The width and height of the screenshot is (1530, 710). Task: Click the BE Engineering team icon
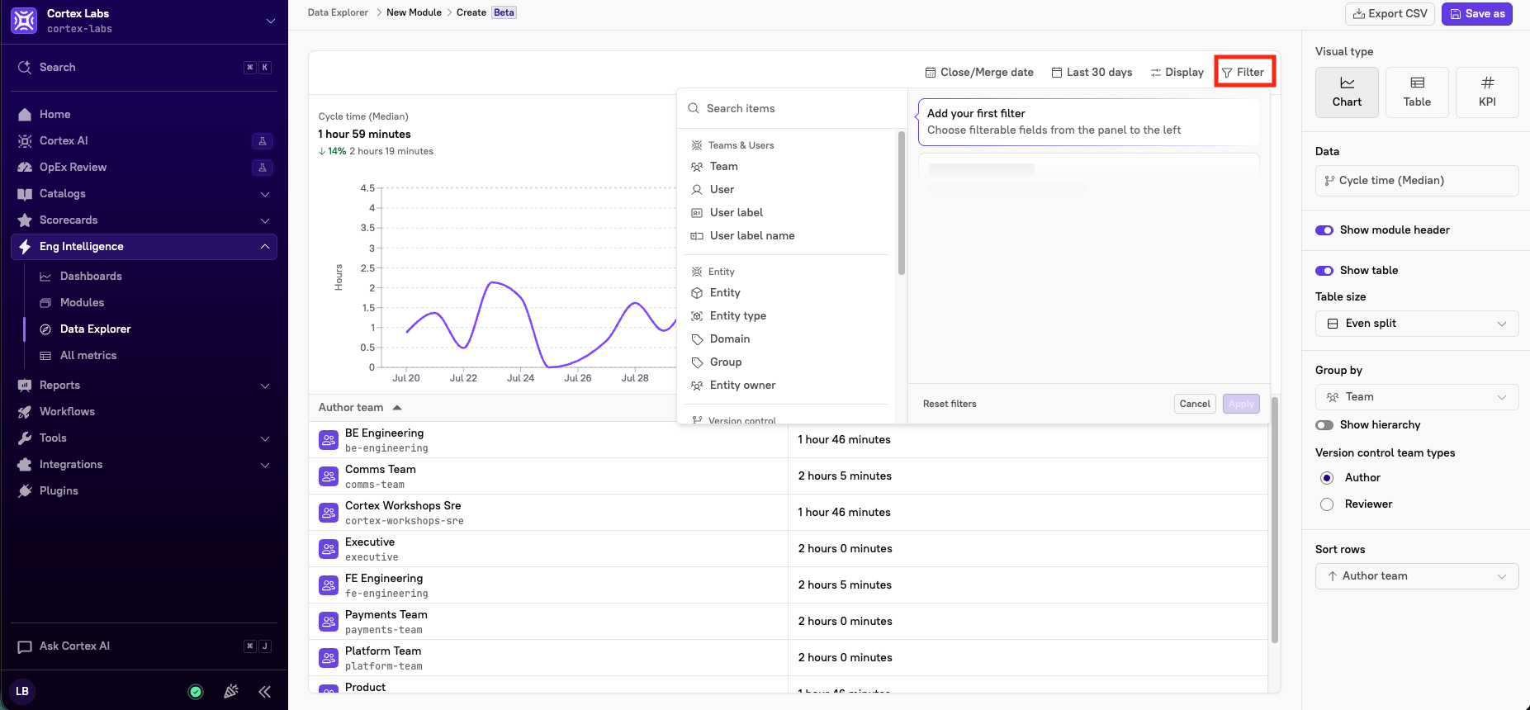(x=329, y=440)
